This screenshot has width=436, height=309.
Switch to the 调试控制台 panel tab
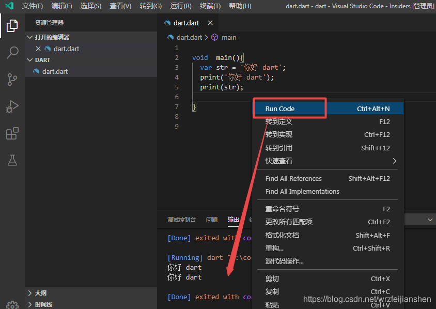click(x=181, y=220)
